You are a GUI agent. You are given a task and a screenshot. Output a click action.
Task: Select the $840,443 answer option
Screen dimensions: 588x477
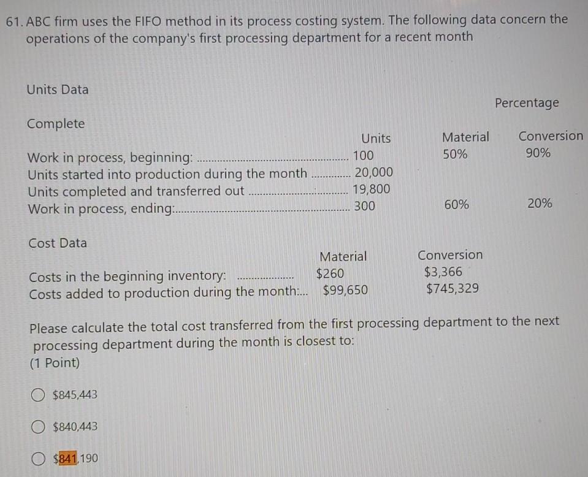[x=38, y=426]
